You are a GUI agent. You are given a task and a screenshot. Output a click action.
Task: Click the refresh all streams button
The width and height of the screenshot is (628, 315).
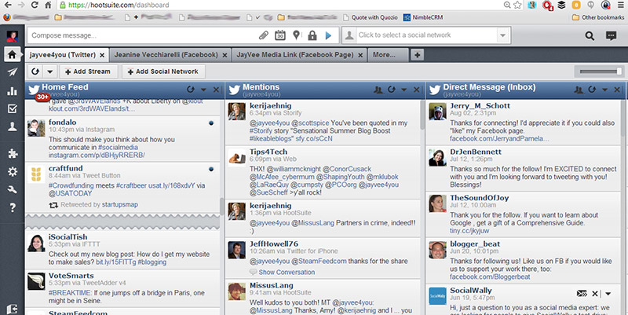(x=35, y=71)
